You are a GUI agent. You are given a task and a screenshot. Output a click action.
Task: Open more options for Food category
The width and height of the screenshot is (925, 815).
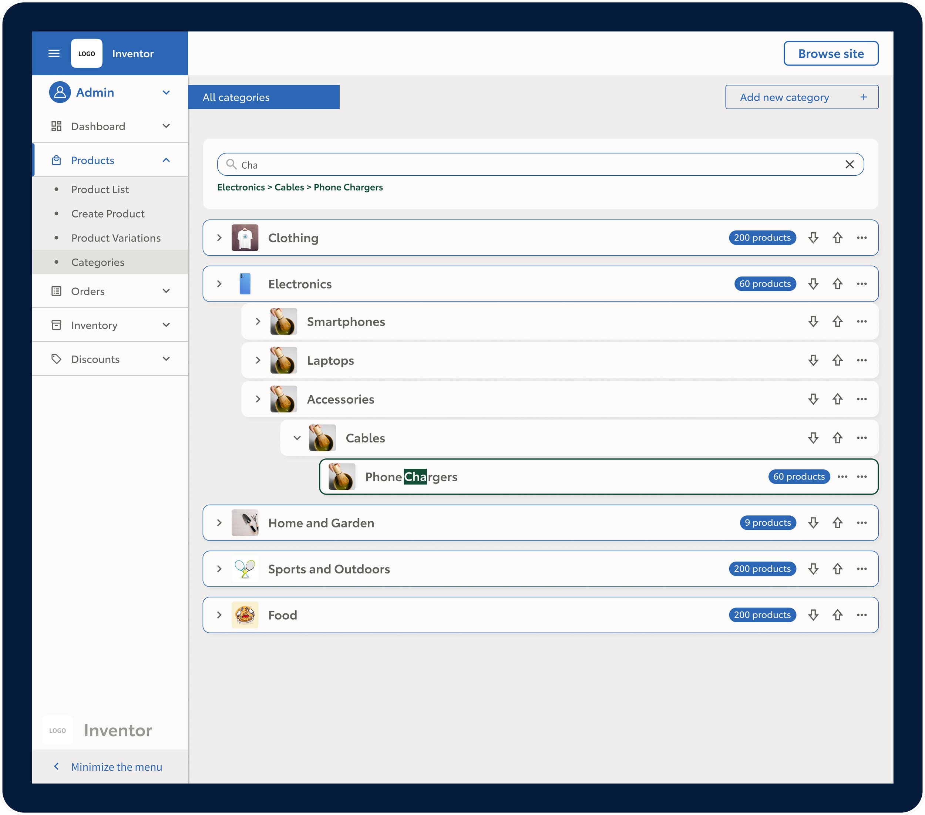tap(862, 615)
